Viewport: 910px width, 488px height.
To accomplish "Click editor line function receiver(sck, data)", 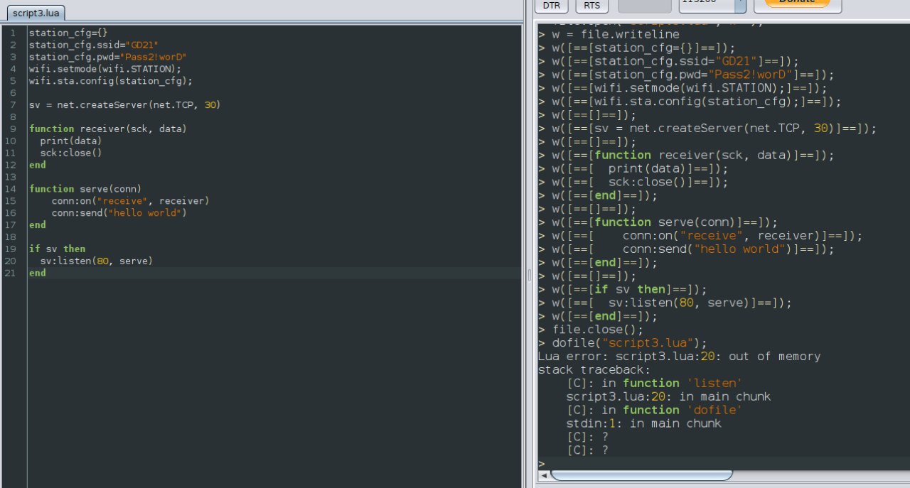I will point(108,129).
